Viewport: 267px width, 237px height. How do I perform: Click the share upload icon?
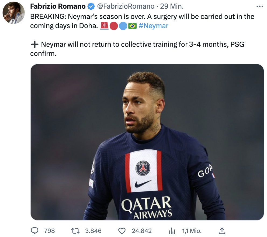coord(221,231)
